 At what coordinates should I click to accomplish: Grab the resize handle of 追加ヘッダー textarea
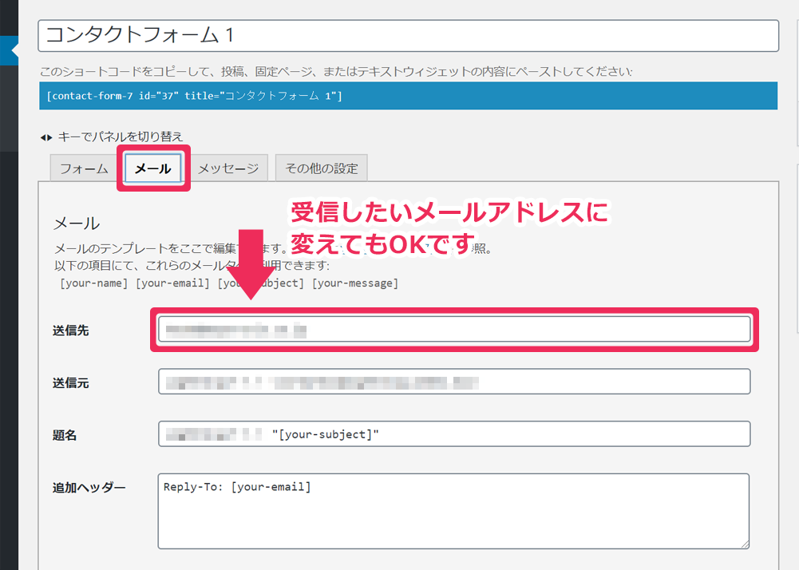(x=745, y=544)
